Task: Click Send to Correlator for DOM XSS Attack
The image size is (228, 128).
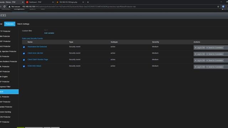Action: pyautogui.click(x=214, y=67)
